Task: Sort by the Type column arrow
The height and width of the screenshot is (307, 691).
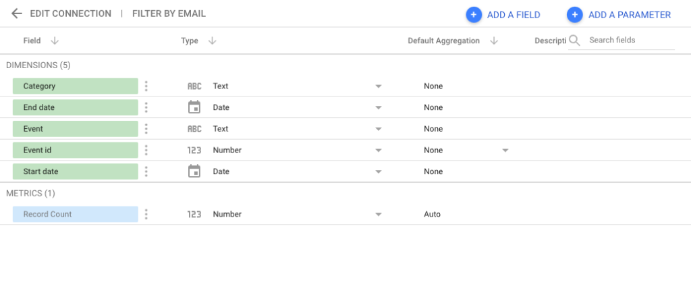Action: pyautogui.click(x=212, y=40)
